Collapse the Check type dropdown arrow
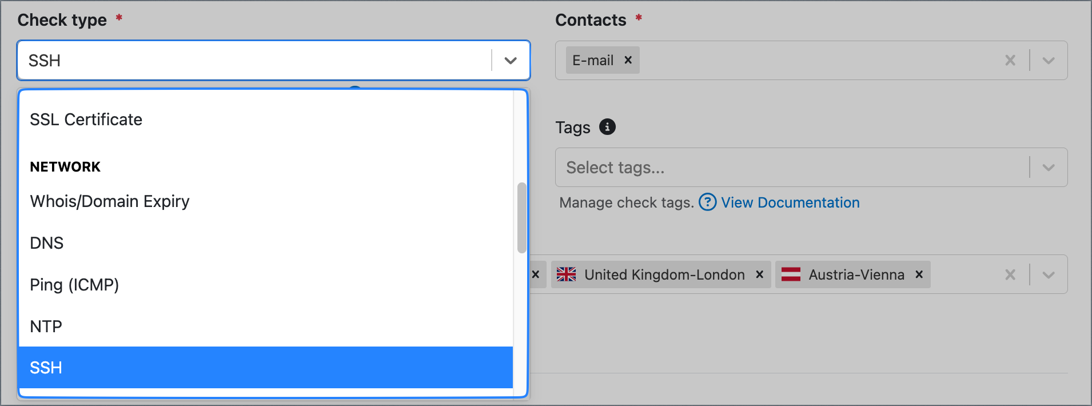 point(511,60)
